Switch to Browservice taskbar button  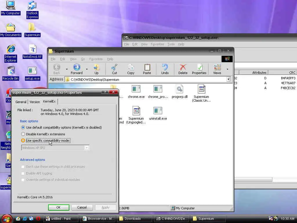coord(99,219)
